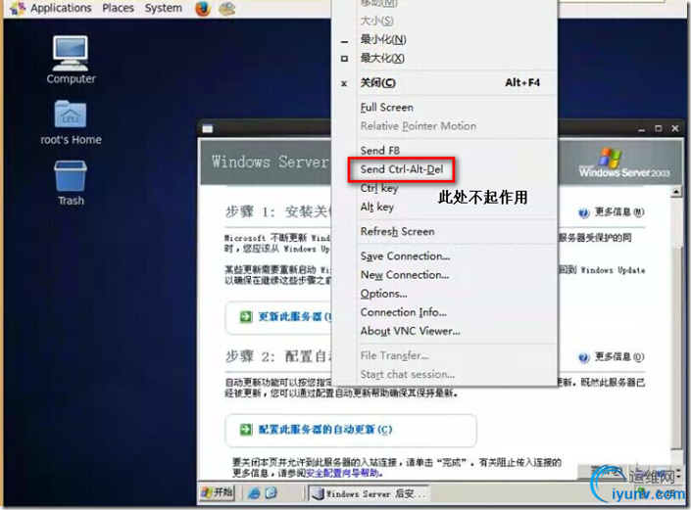
Task: Toggle the Ctrl key menu entry
Action: coord(444,188)
